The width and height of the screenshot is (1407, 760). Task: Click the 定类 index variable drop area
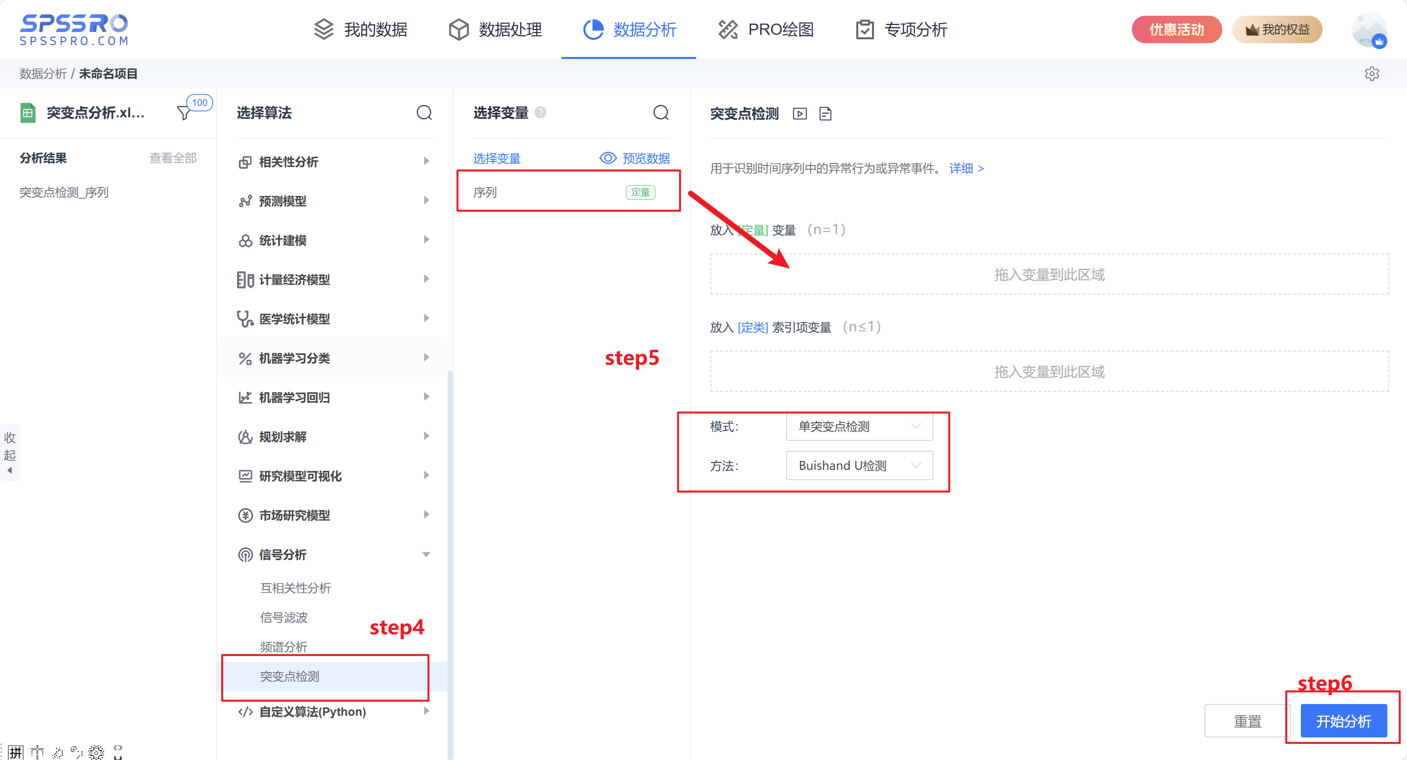click(x=1049, y=371)
